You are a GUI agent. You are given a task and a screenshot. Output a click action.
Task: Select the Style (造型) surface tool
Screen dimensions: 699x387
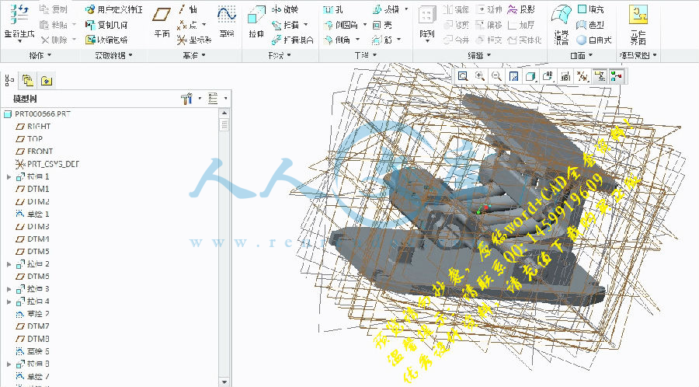click(x=590, y=25)
